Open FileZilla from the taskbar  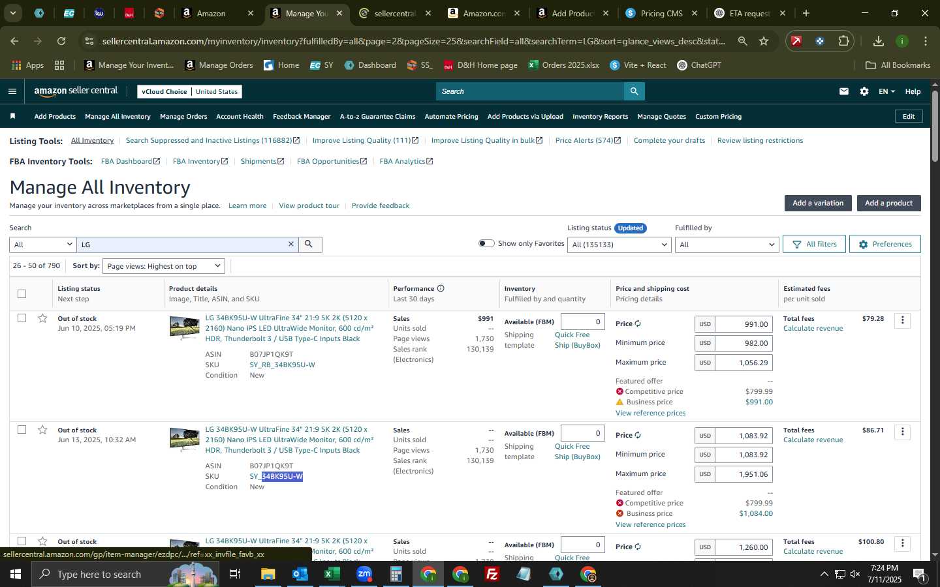pos(492,574)
